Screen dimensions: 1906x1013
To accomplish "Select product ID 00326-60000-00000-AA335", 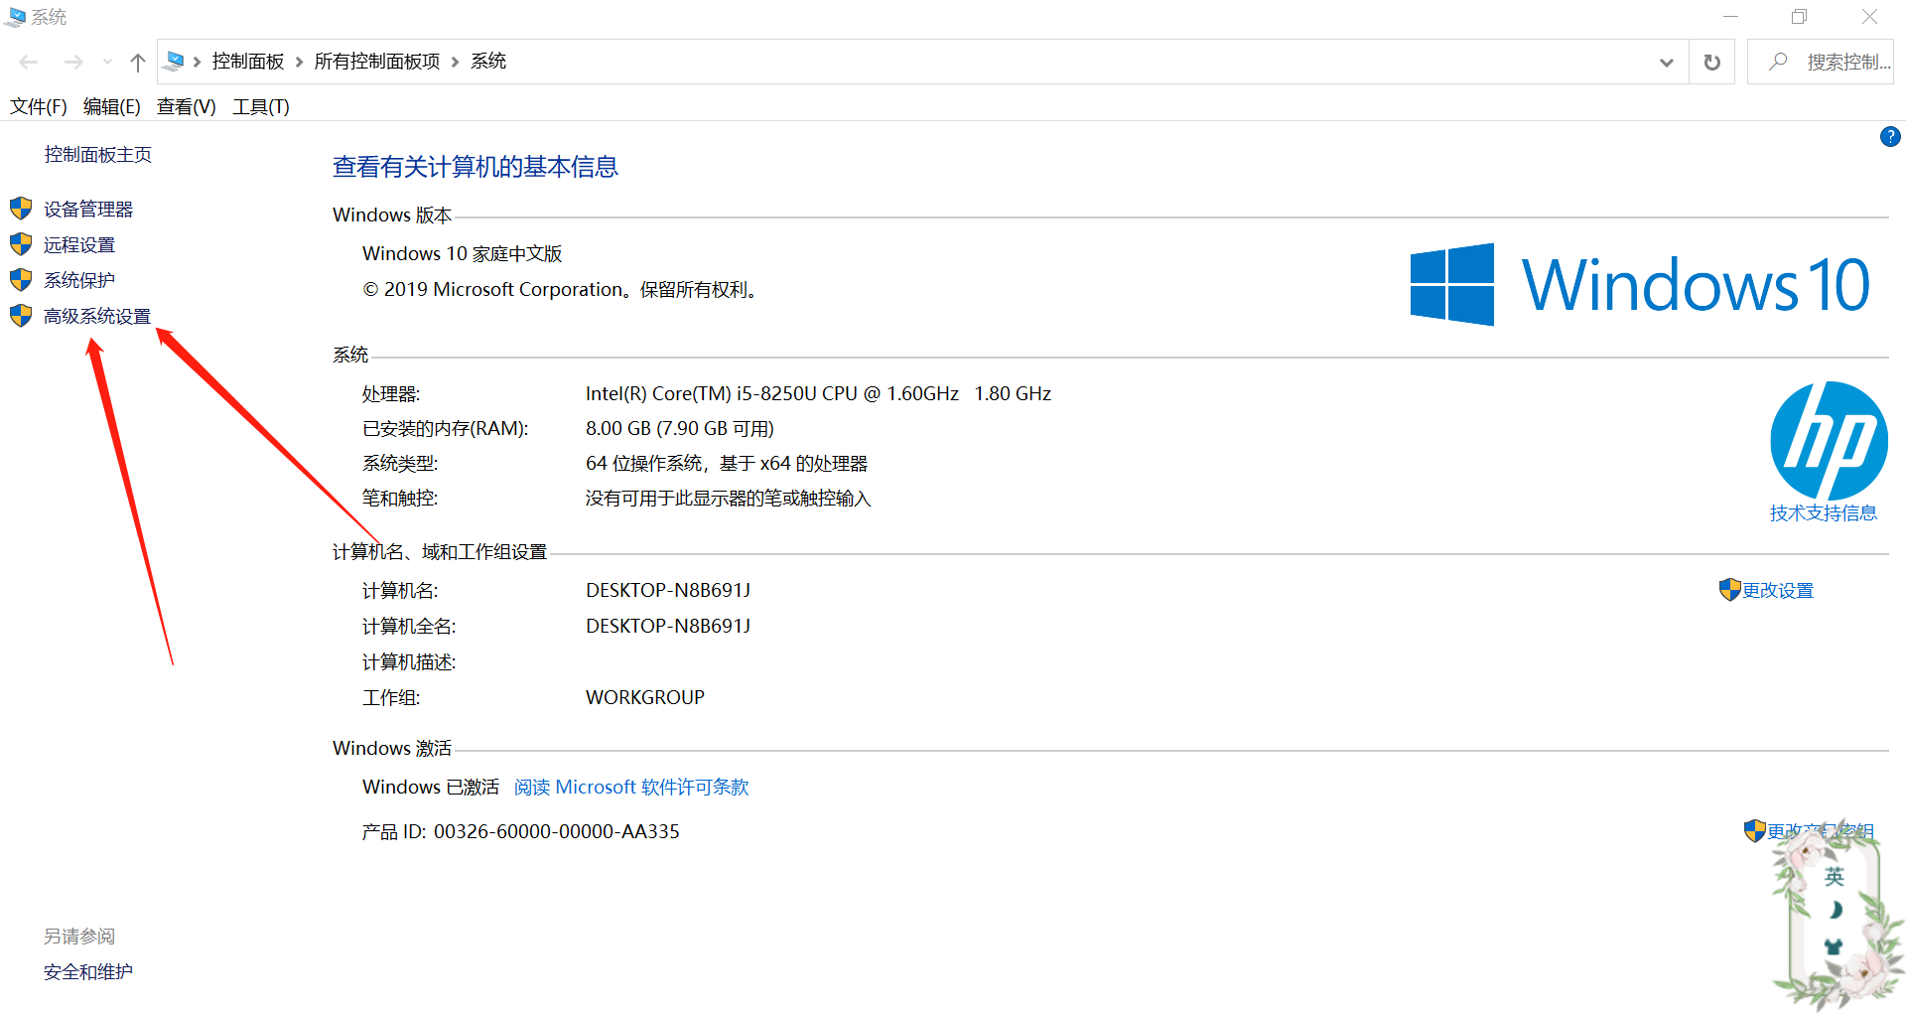I will [557, 832].
